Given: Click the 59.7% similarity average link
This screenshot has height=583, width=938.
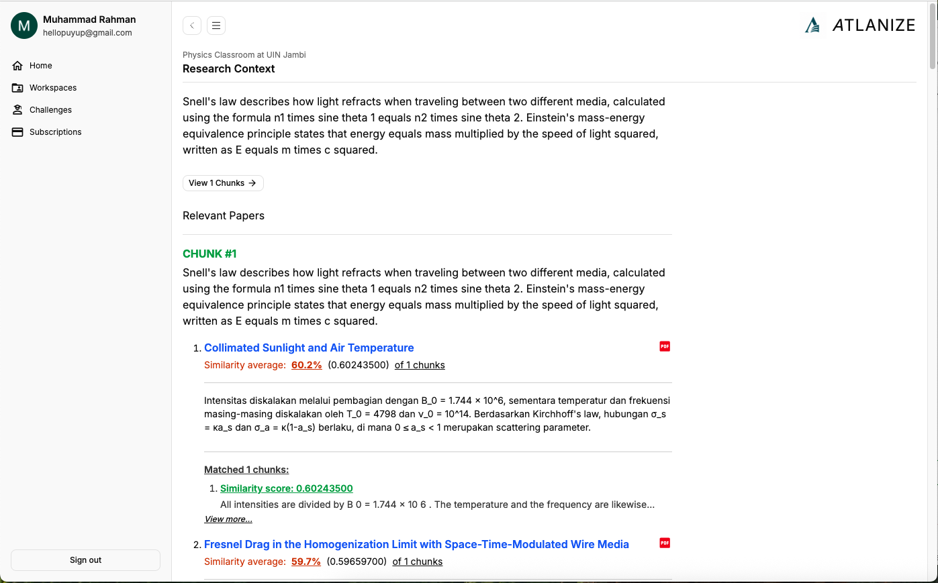Looking at the screenshot, I should coord(306,562).
